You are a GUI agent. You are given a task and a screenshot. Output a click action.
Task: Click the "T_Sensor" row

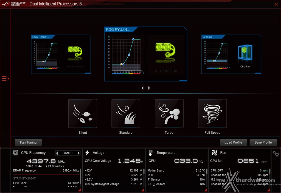click(x=176, y=180)
